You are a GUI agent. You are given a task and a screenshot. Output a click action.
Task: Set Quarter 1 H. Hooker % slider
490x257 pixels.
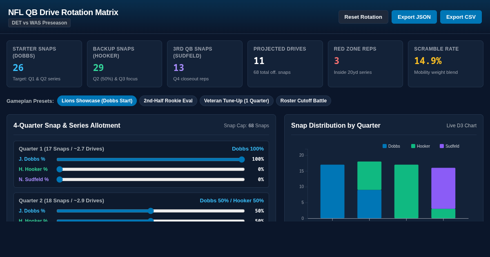point(151,169)
